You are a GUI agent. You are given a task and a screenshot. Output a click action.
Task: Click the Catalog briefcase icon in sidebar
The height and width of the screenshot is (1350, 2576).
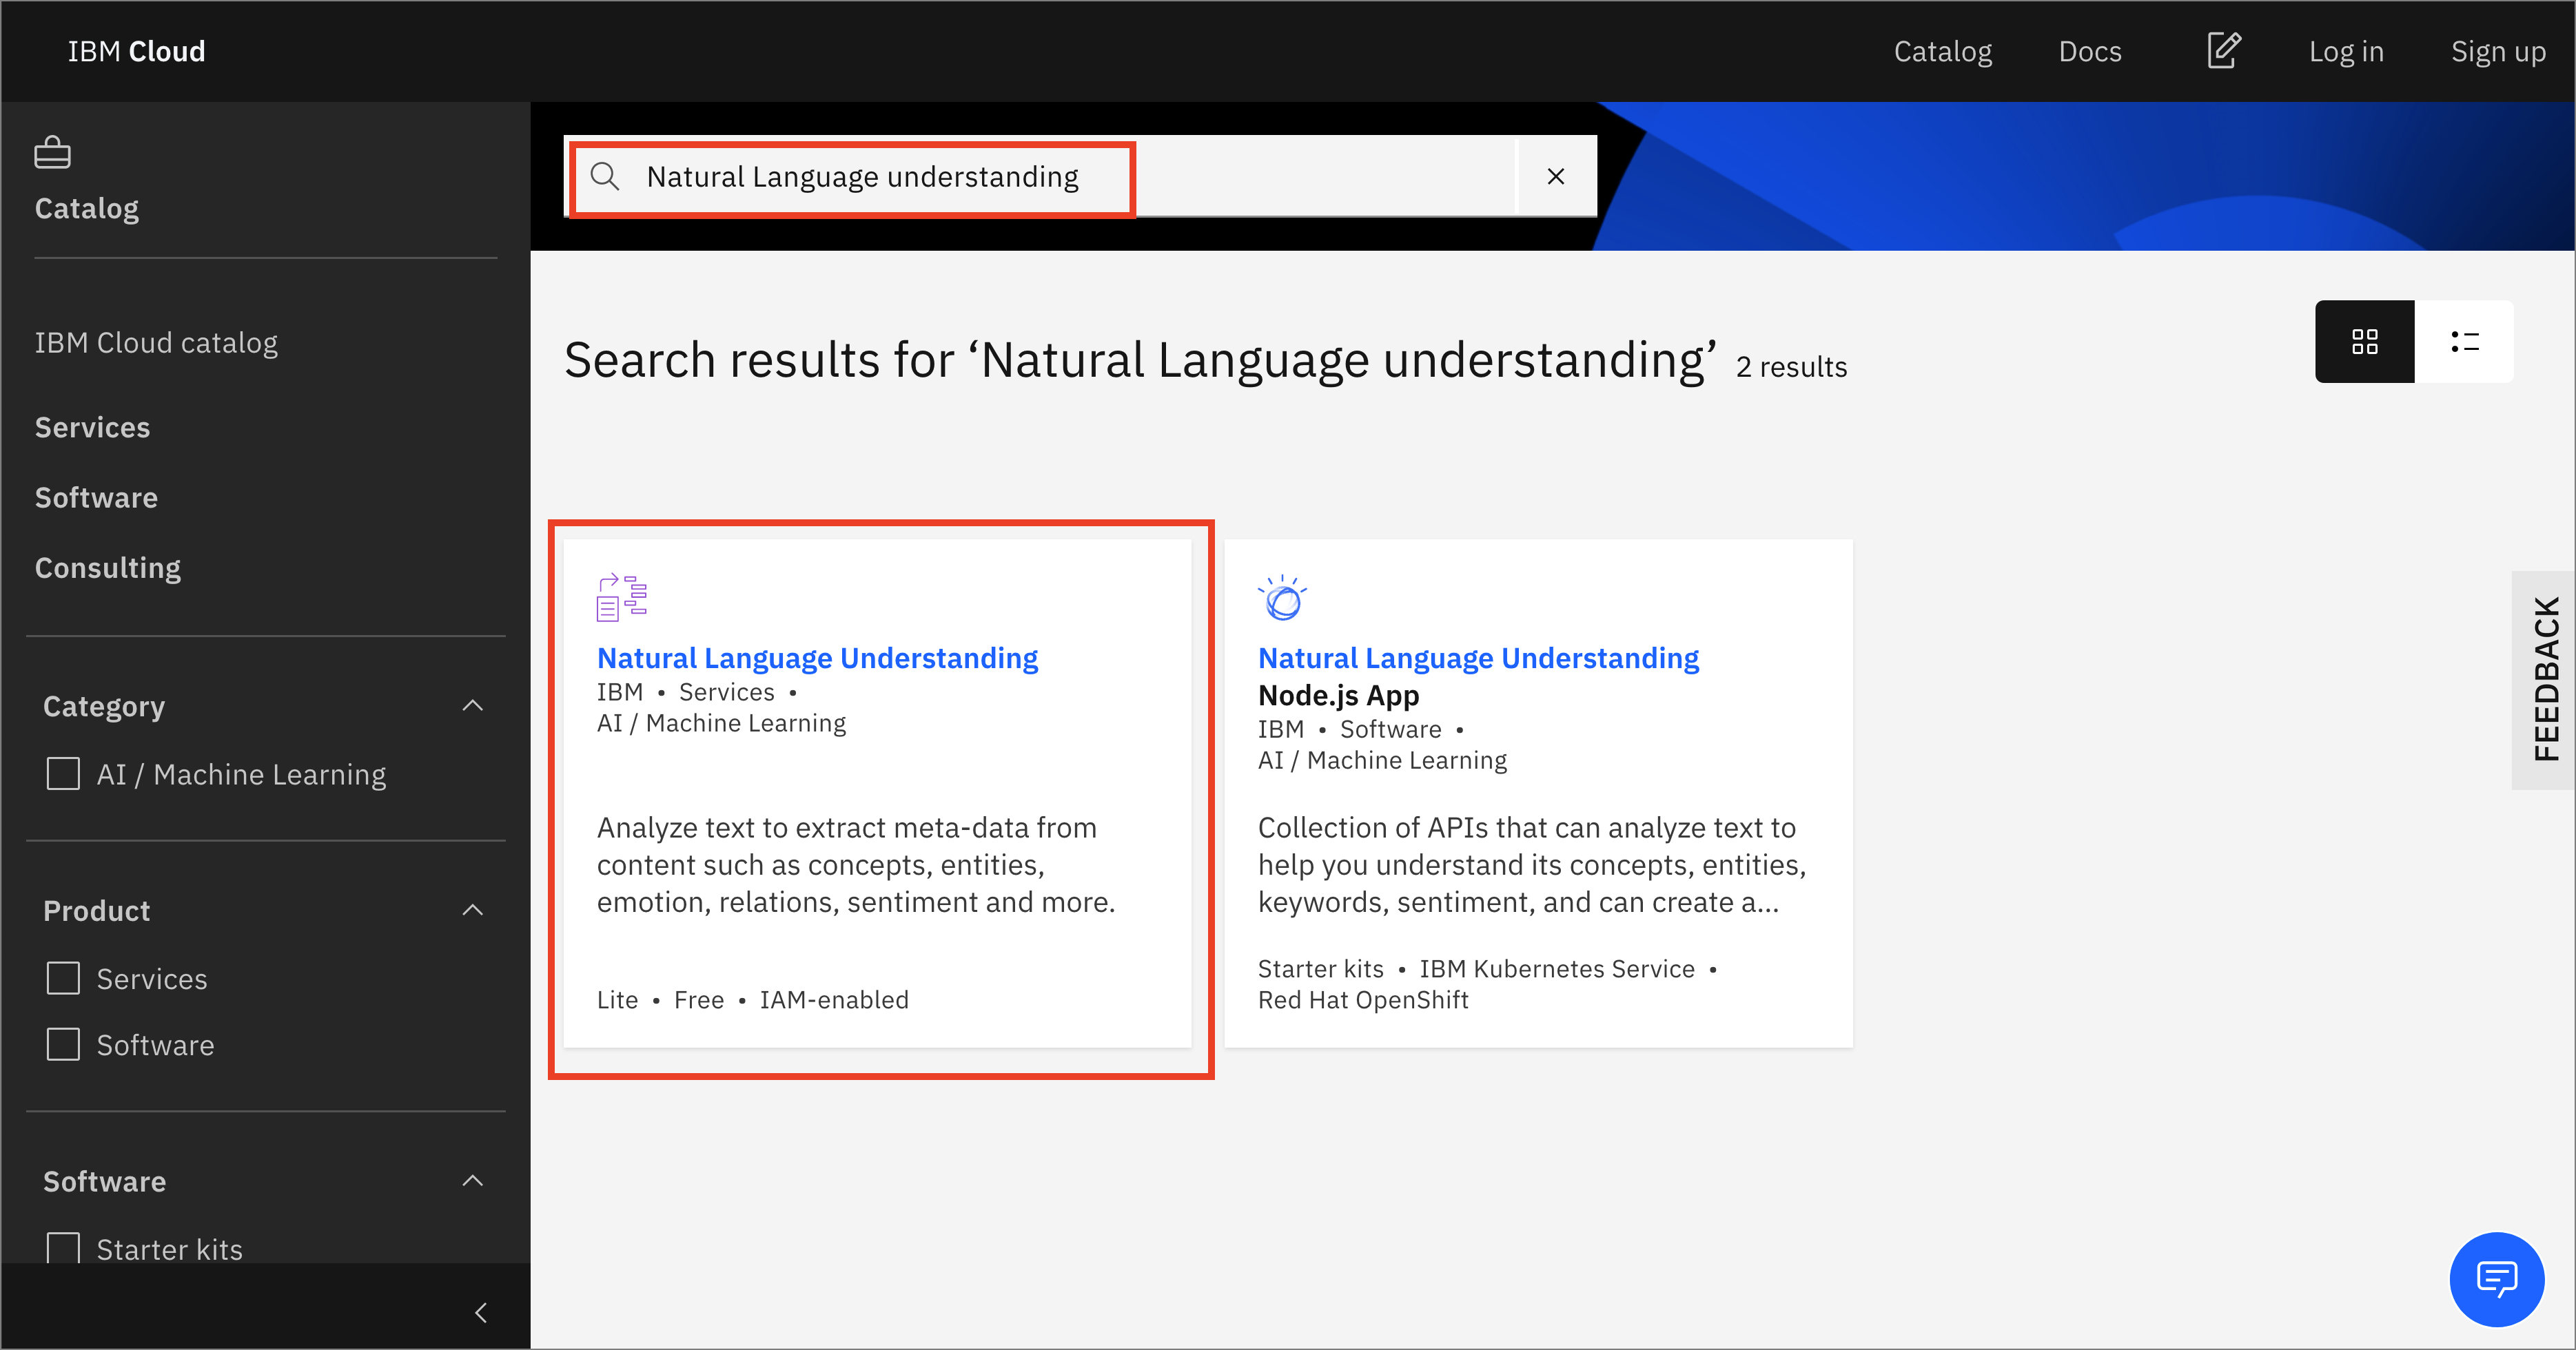click(52, 153)
